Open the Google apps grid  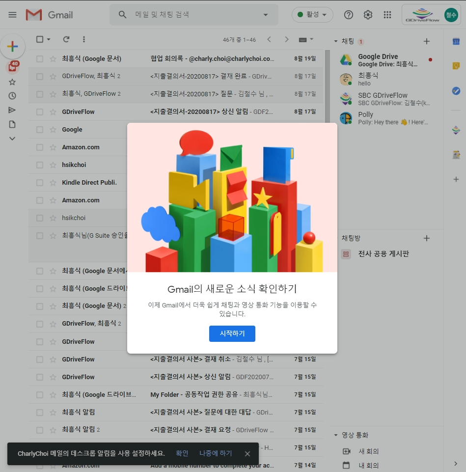point(387,15)
